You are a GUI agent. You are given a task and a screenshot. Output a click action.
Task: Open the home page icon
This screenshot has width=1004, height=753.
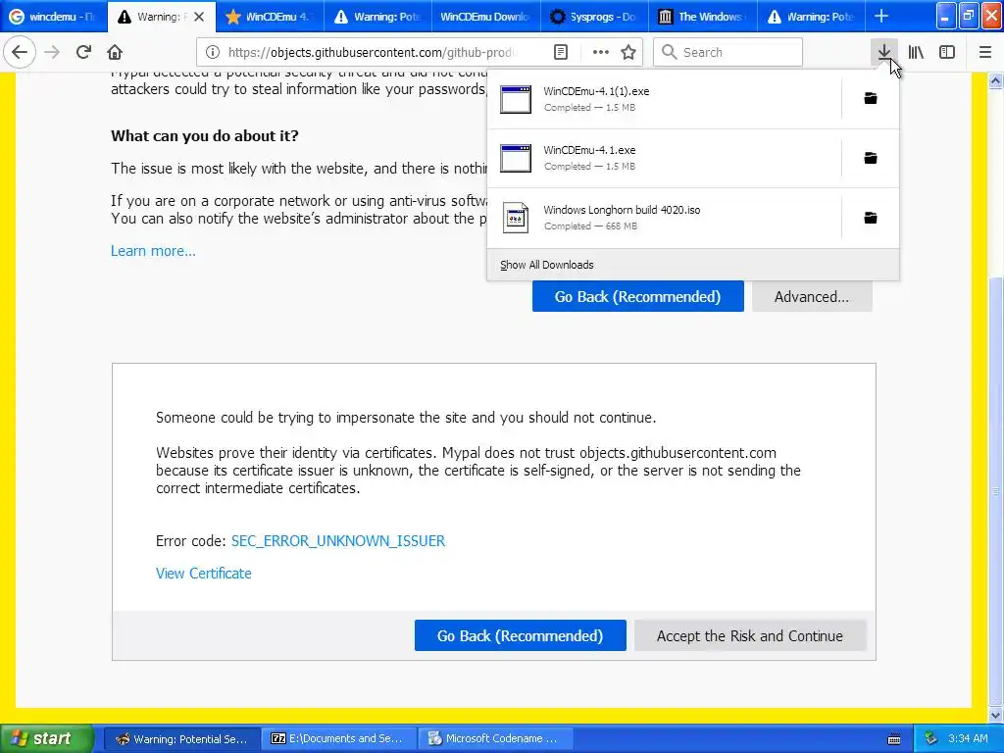click(115, 53)
